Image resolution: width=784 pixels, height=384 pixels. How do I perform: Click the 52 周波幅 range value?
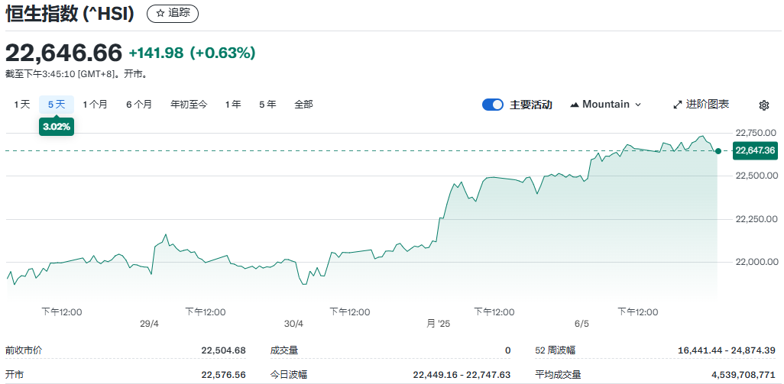[x=727, y=350]
